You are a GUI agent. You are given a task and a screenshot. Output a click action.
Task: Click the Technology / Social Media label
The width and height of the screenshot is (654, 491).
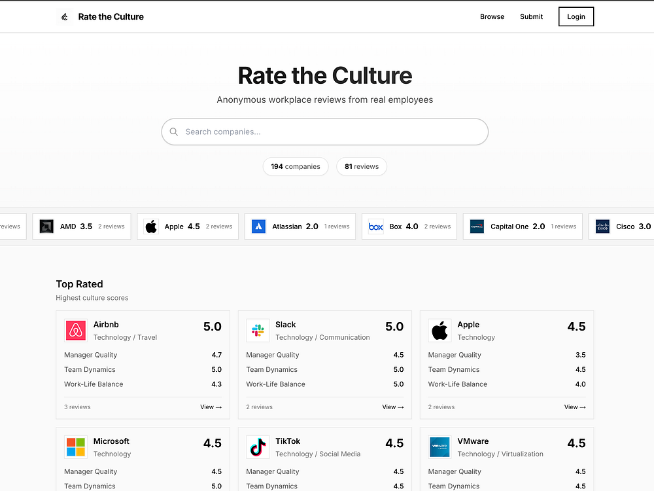point(318,454)
